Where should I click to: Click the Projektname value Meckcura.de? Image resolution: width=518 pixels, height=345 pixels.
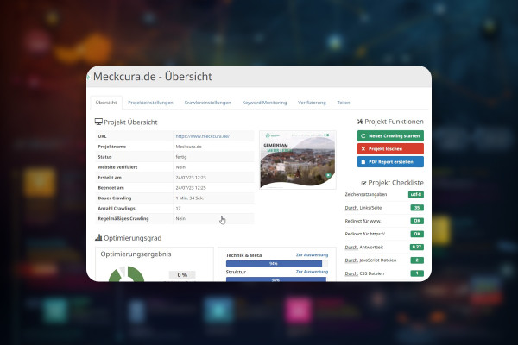188,147
